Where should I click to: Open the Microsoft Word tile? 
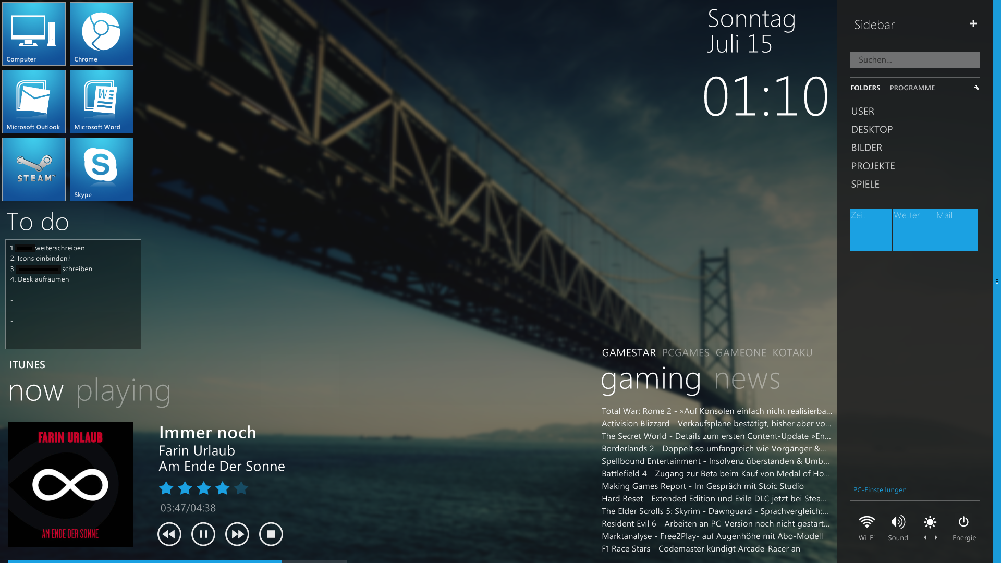click(102, 102)
